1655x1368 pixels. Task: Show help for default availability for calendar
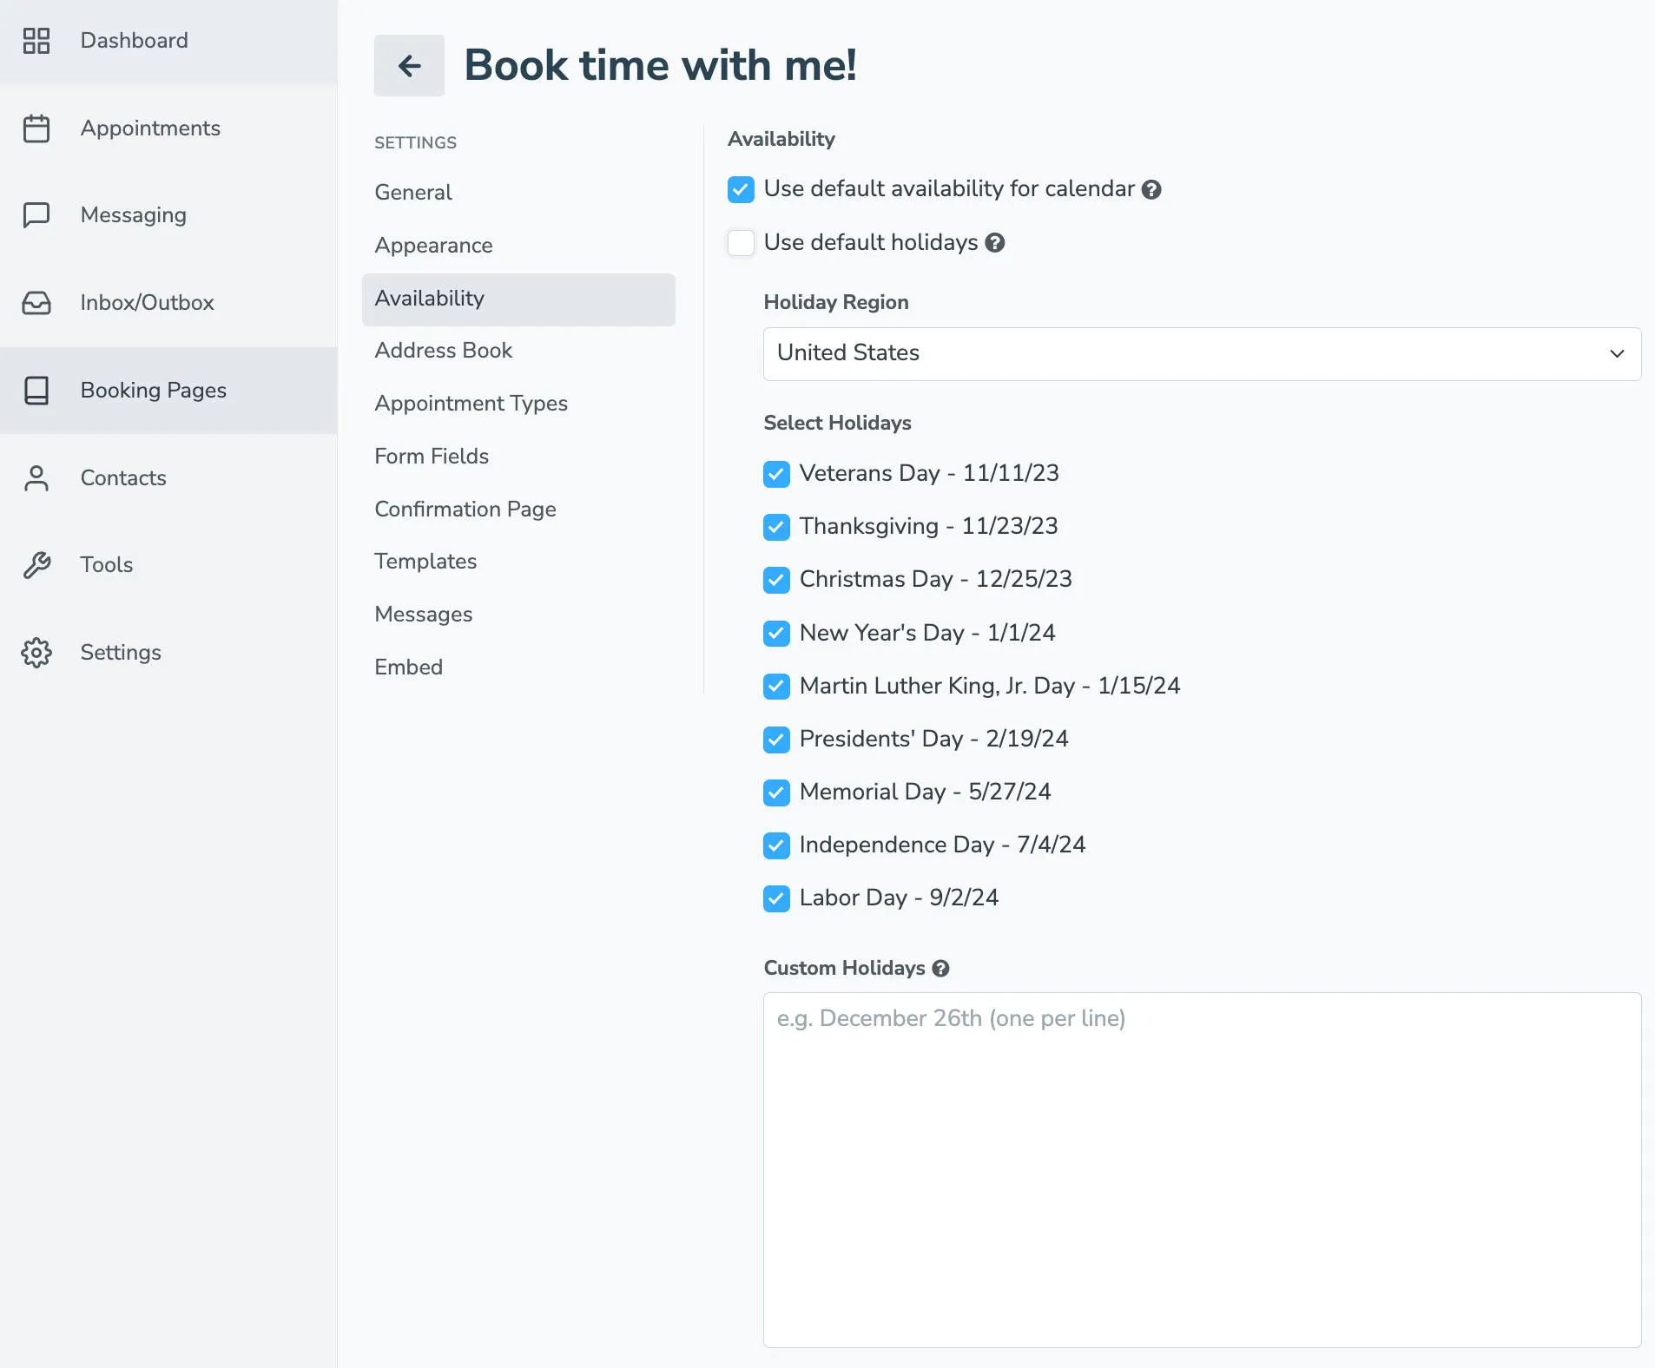1151,190
